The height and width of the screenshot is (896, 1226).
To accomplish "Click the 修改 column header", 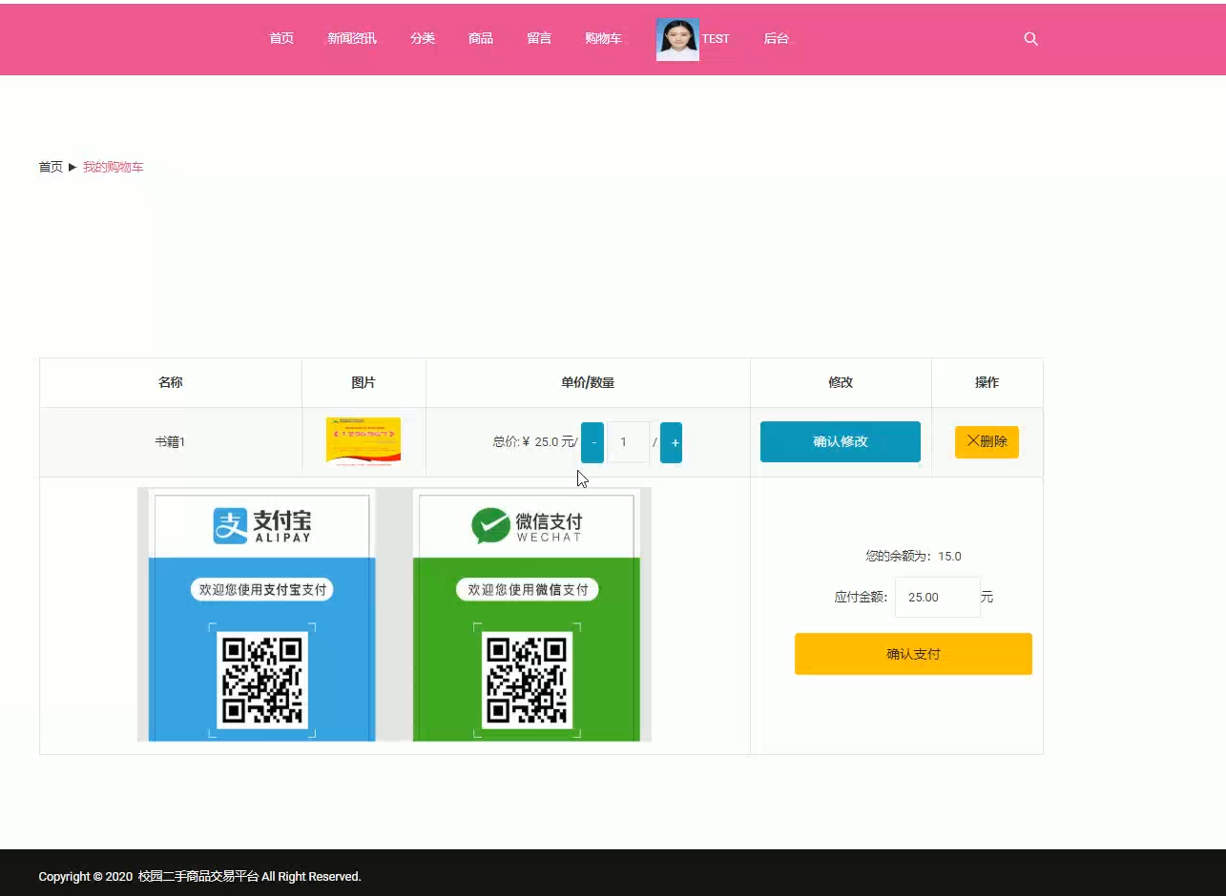I will click(x=841, y=382).
